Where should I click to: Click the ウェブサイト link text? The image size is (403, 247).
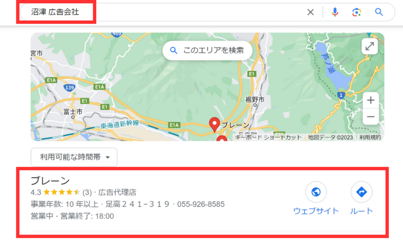(316, 211)
